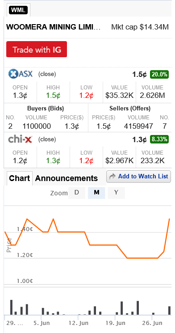Click the Mkt cap $14.34M value
The width and height of the screenshot is (175, 333).
(140, 27)
